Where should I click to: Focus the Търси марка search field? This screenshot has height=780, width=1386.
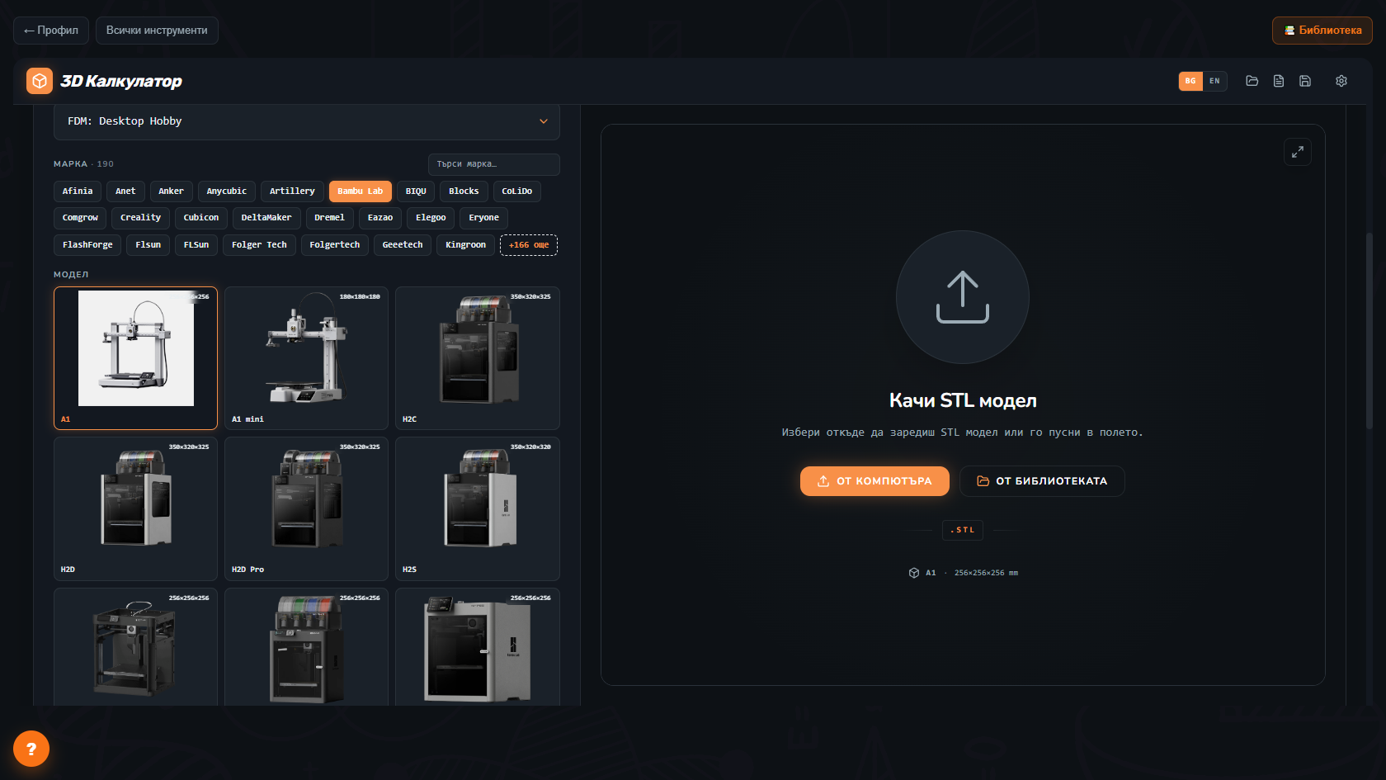[x=494, y=164]
